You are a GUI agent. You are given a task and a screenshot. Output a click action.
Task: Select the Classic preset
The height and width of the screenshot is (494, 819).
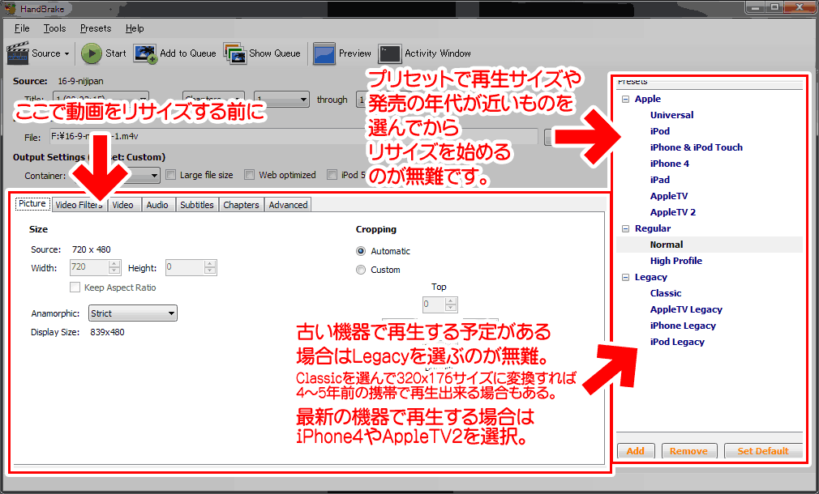pos(666,293)
